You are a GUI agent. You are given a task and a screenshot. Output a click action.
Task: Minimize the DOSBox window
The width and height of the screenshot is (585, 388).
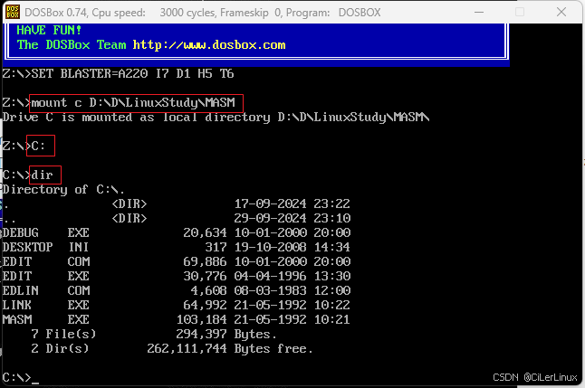(x=479, y=12)
